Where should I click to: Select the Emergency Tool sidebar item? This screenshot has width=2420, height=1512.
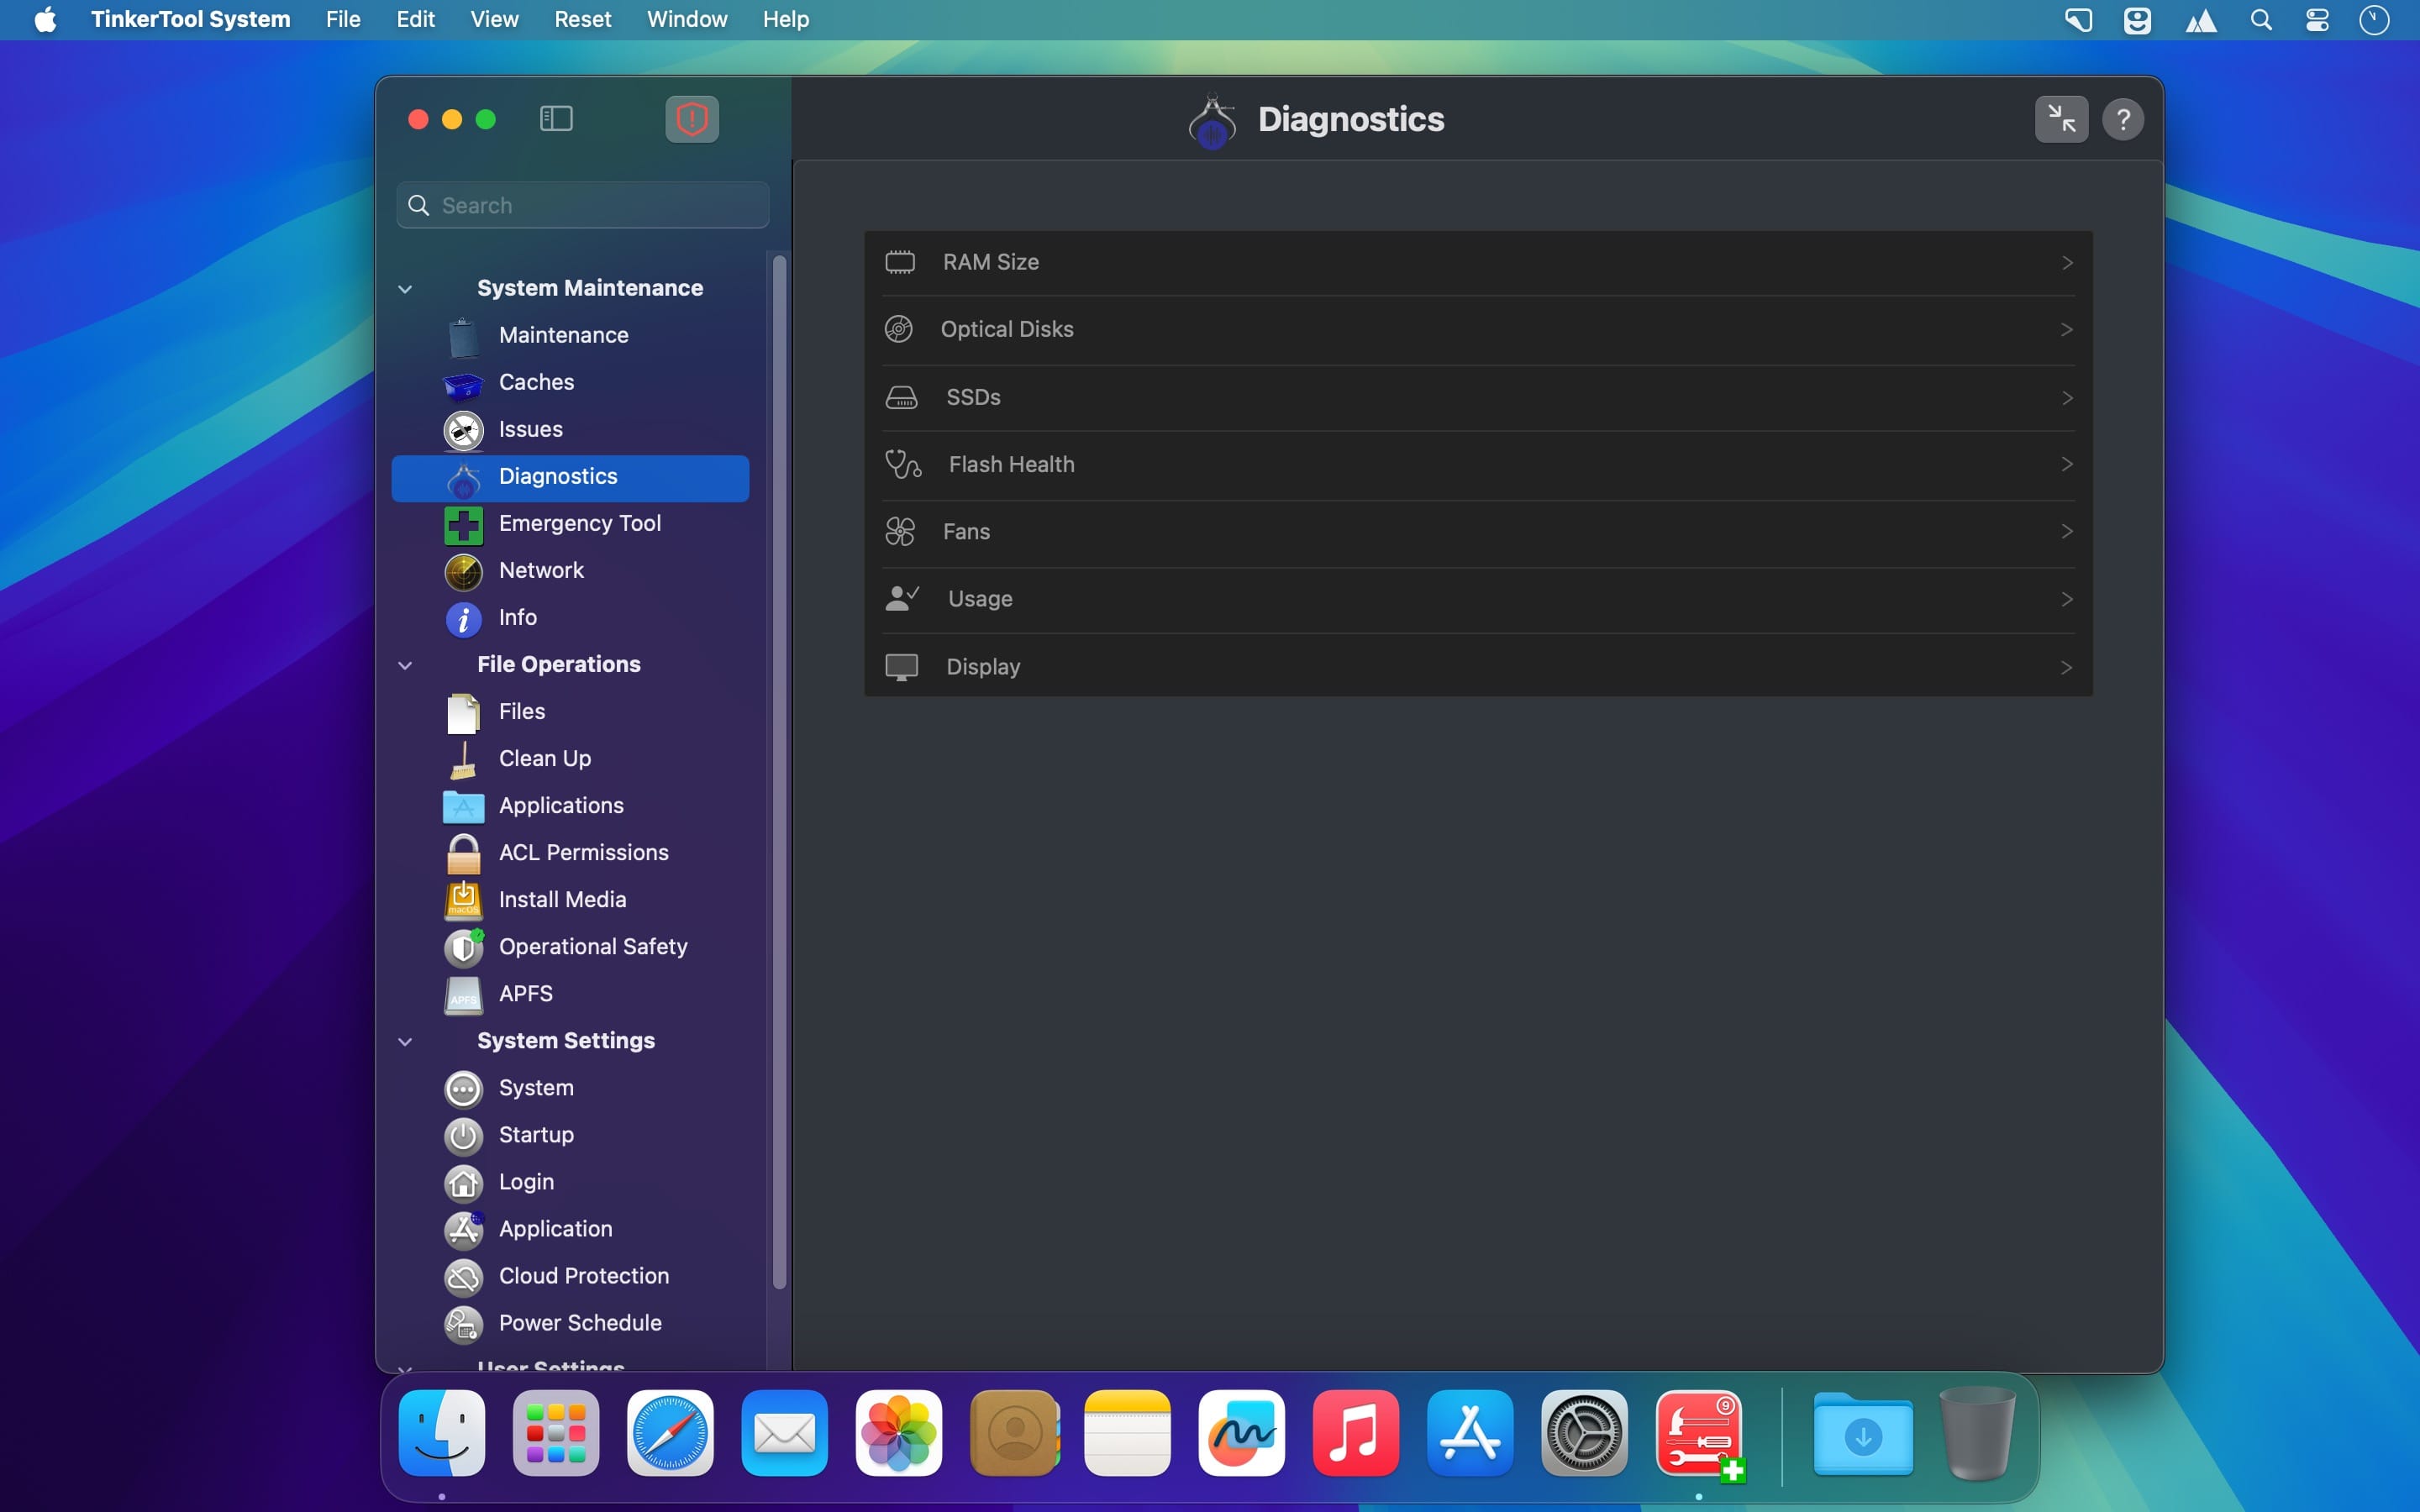(578, 523)
